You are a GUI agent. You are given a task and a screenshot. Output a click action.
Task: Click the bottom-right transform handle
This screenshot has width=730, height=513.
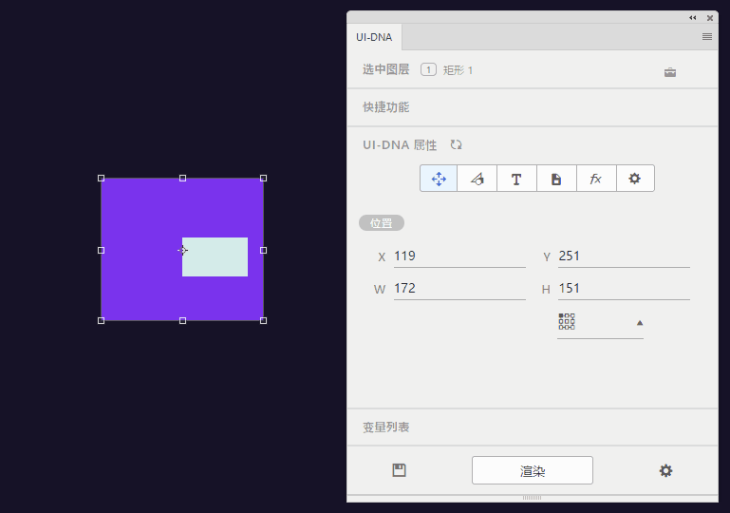point(264,320)
